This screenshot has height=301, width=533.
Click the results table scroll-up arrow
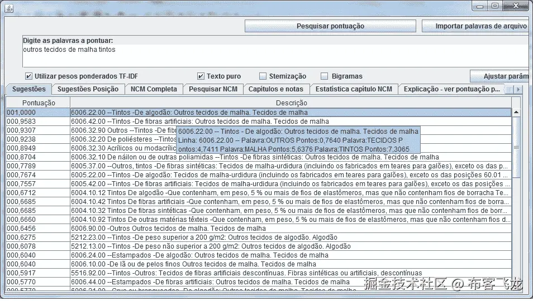tap(516, 112)
